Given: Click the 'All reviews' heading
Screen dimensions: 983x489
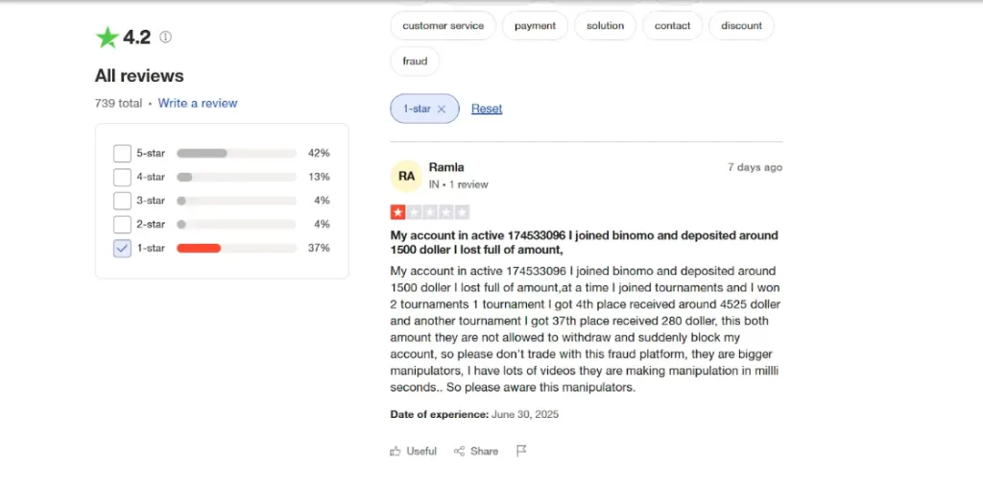Looking at the screenshot, I should [139, 76].
